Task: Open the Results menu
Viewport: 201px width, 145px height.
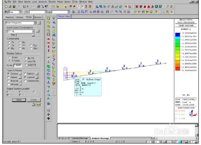Action: (52, 2)
